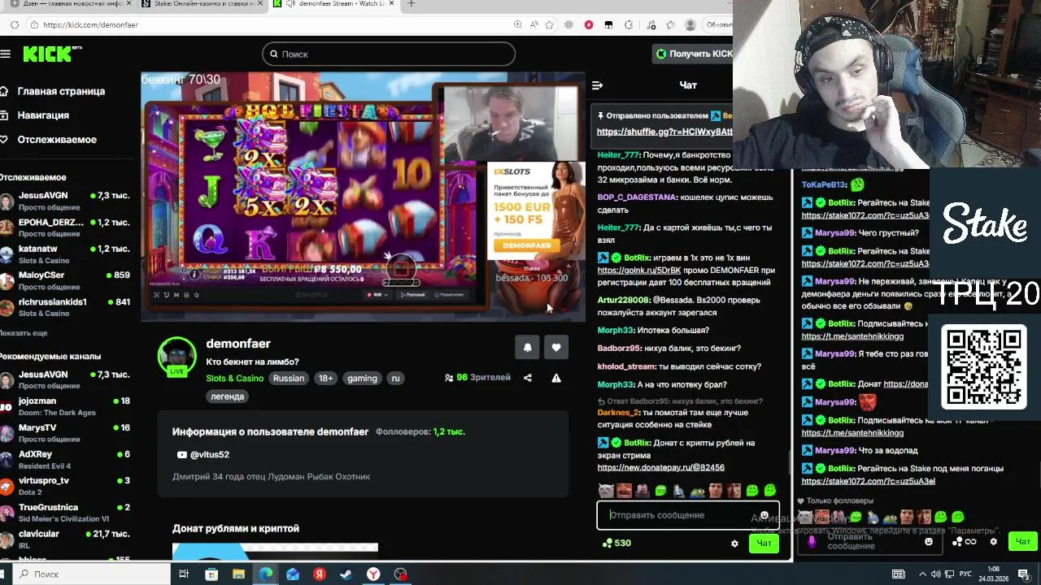Open TrueGrustnica recommended channel
1041x585 pixels.
(x=65, y=513)
